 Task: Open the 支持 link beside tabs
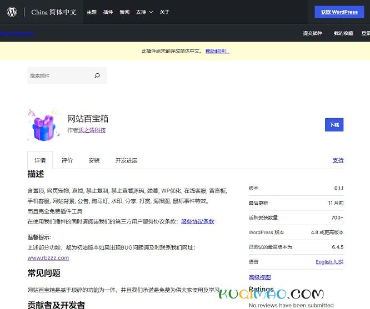[338, 160]
